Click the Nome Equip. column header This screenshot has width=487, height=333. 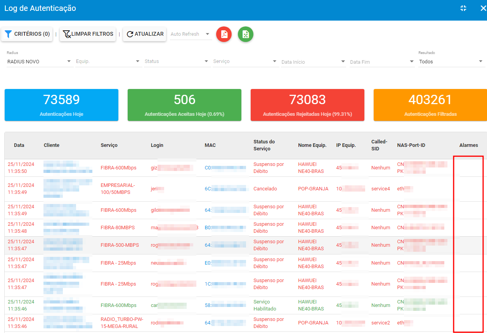(x=312, y=145)
